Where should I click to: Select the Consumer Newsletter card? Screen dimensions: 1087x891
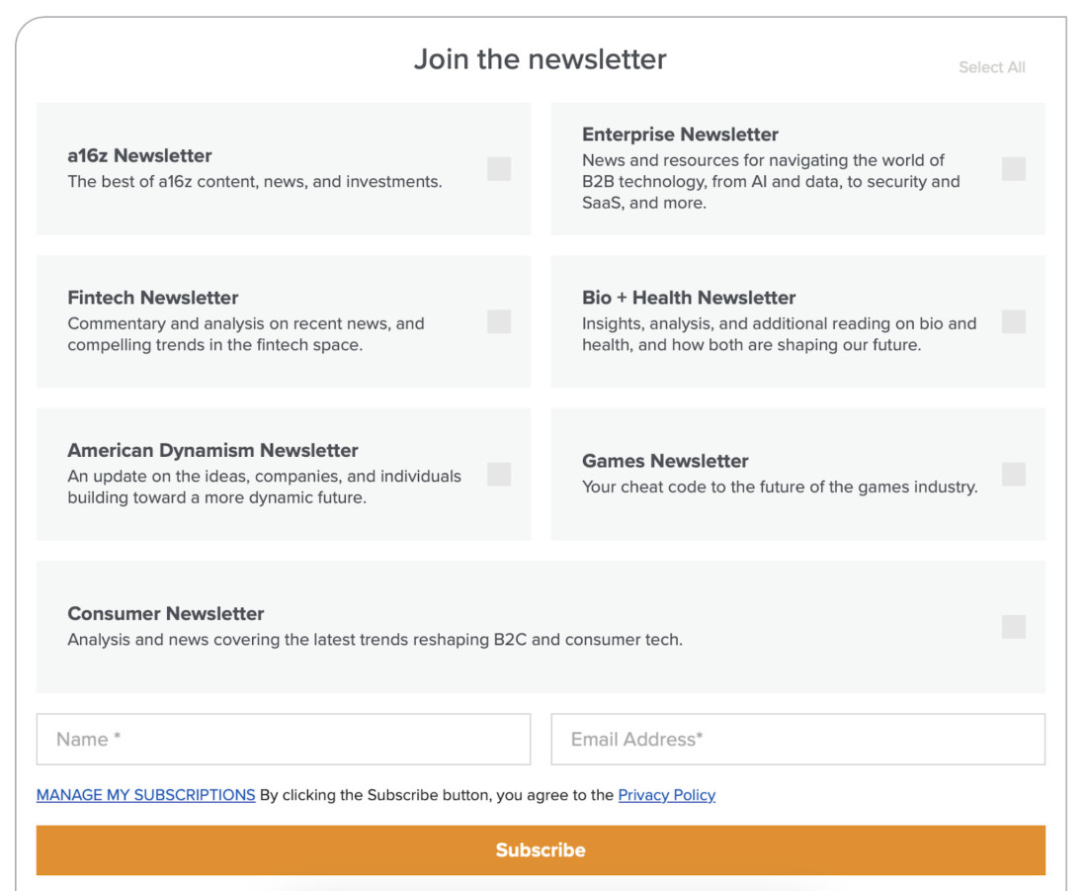(x=494, y=626)
